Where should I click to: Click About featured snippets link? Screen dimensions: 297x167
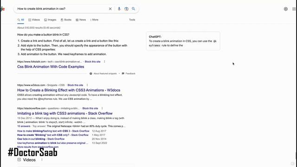point(105,73)
